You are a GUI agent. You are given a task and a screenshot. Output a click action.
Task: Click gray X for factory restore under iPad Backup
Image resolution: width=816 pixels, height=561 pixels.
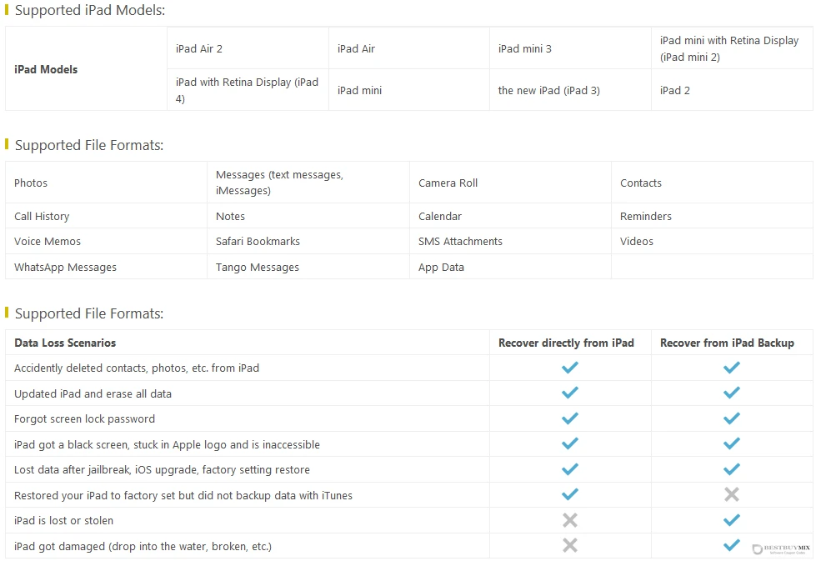(x=731, y=494)
